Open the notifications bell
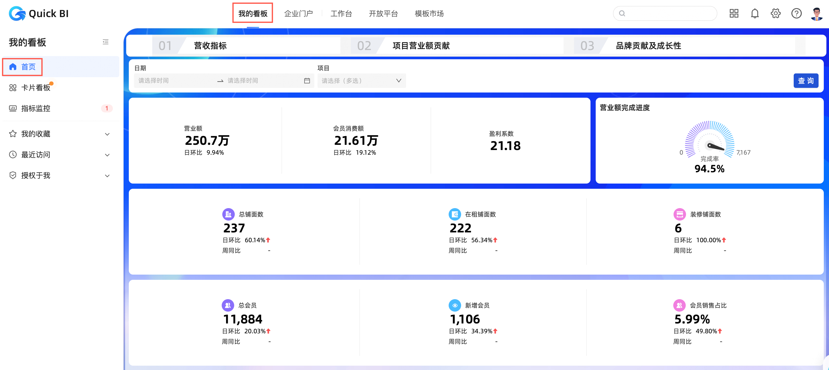The width and height of the screenshot is (829, 370). click(755, 14)
